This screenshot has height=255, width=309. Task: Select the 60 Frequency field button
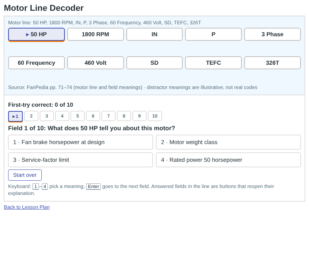coord(36,63)
